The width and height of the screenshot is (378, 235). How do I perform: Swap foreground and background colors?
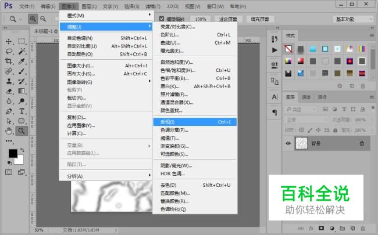22,150
